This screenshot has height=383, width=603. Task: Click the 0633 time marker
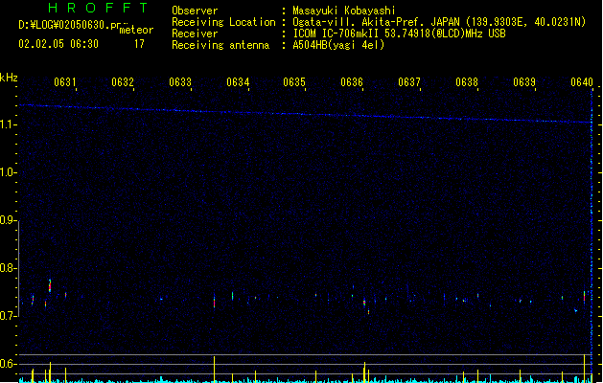(180, 82)
